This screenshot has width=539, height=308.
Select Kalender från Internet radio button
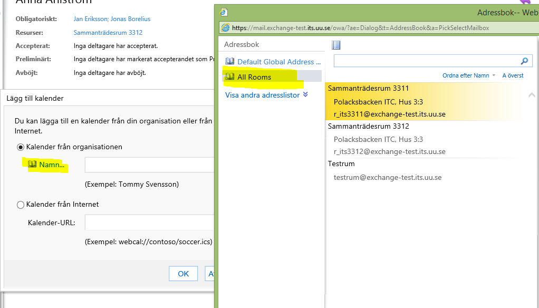(x=20, y=205)
